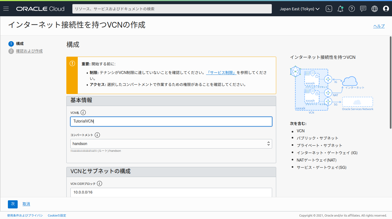Click the NAT gateway icon in diagram

(x=328, y=93)
